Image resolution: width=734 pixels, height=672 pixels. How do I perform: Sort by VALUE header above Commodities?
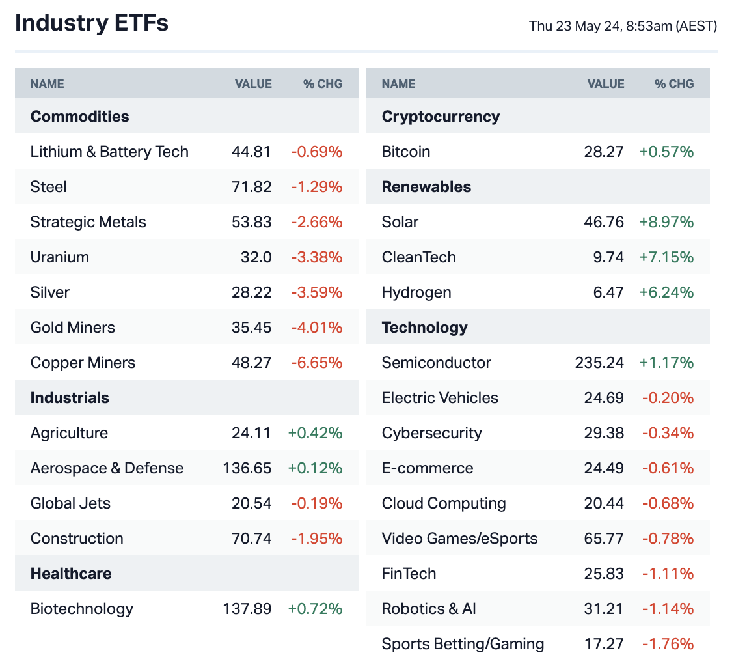tap(253, 84)
